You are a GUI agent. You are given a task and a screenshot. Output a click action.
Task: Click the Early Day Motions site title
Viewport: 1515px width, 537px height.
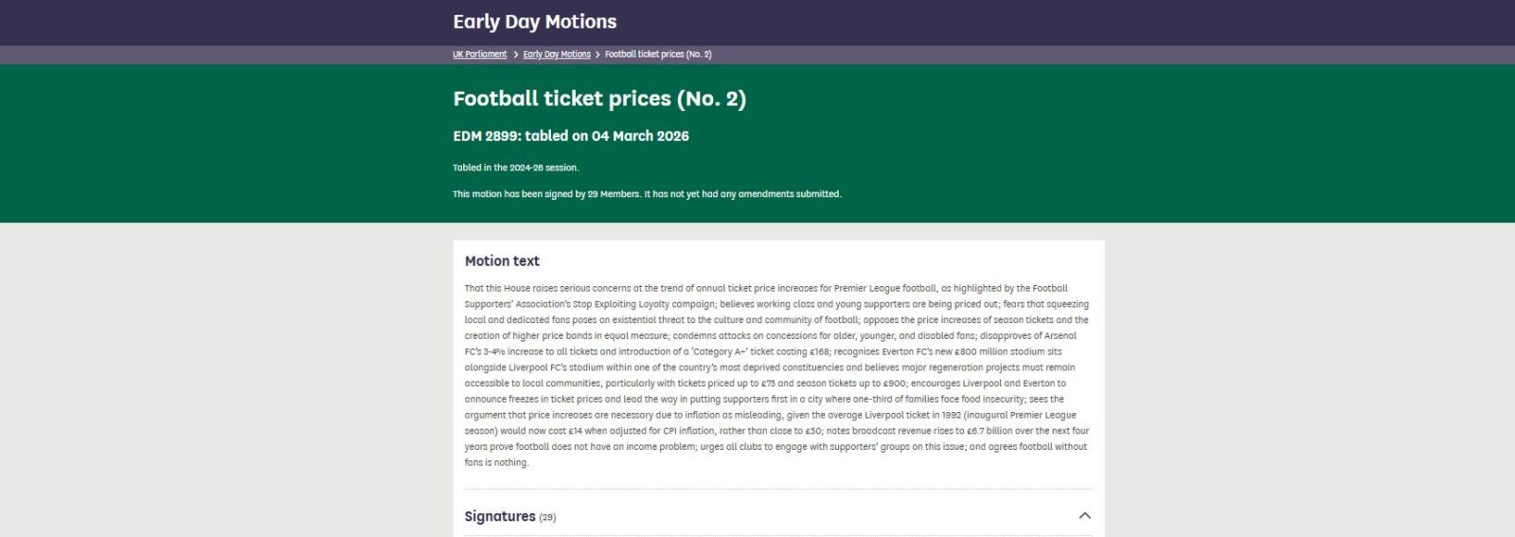pos(534,22)
